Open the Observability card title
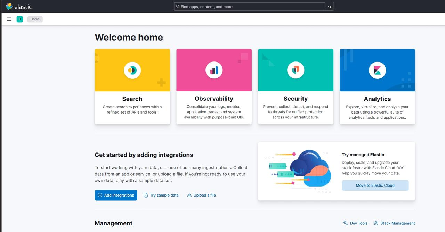Screen dimensions: 445x232 pos(214,99)
